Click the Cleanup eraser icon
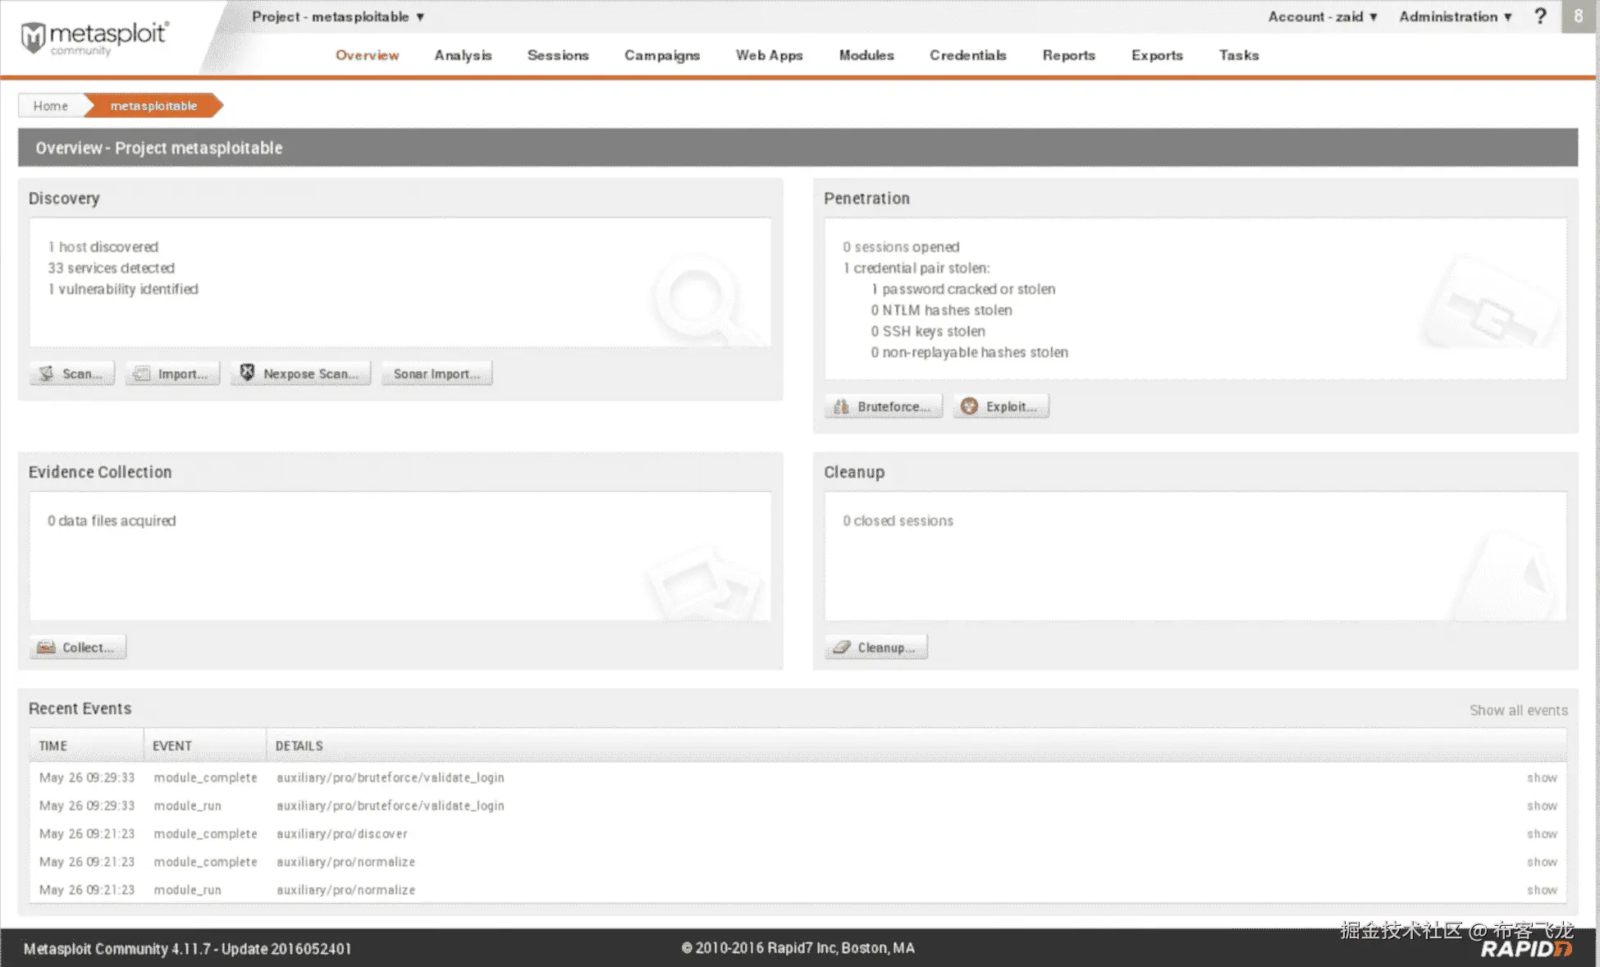The height and width of the screenshot is (967, 1600). (841, 648)
